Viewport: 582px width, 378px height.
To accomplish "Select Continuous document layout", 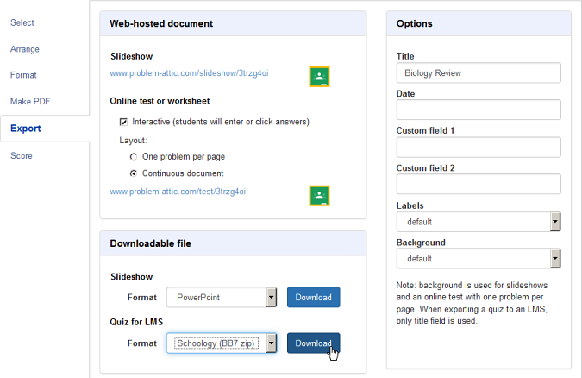I will (x=134, y=173).
